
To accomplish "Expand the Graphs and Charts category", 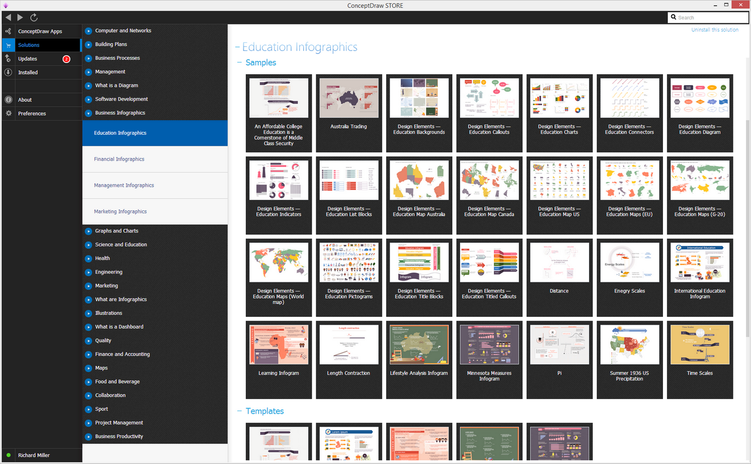I will (x=88, y=231).
